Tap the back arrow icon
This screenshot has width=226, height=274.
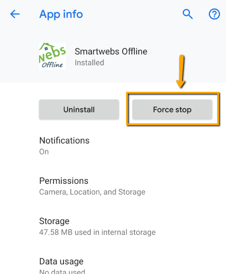[15, 14]
